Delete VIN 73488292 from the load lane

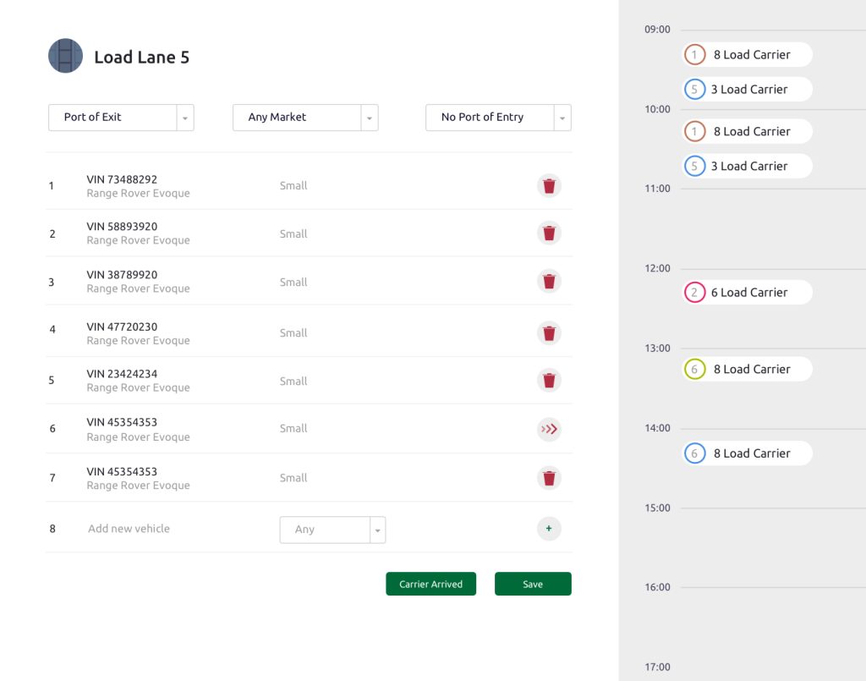click(549, 185)
